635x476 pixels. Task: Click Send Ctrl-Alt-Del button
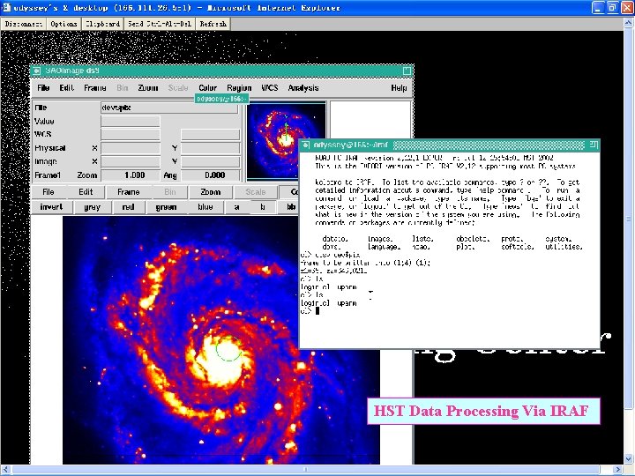[x=160, y=24]
